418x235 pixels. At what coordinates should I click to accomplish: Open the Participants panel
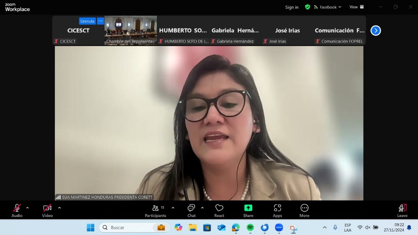(155, 210)
